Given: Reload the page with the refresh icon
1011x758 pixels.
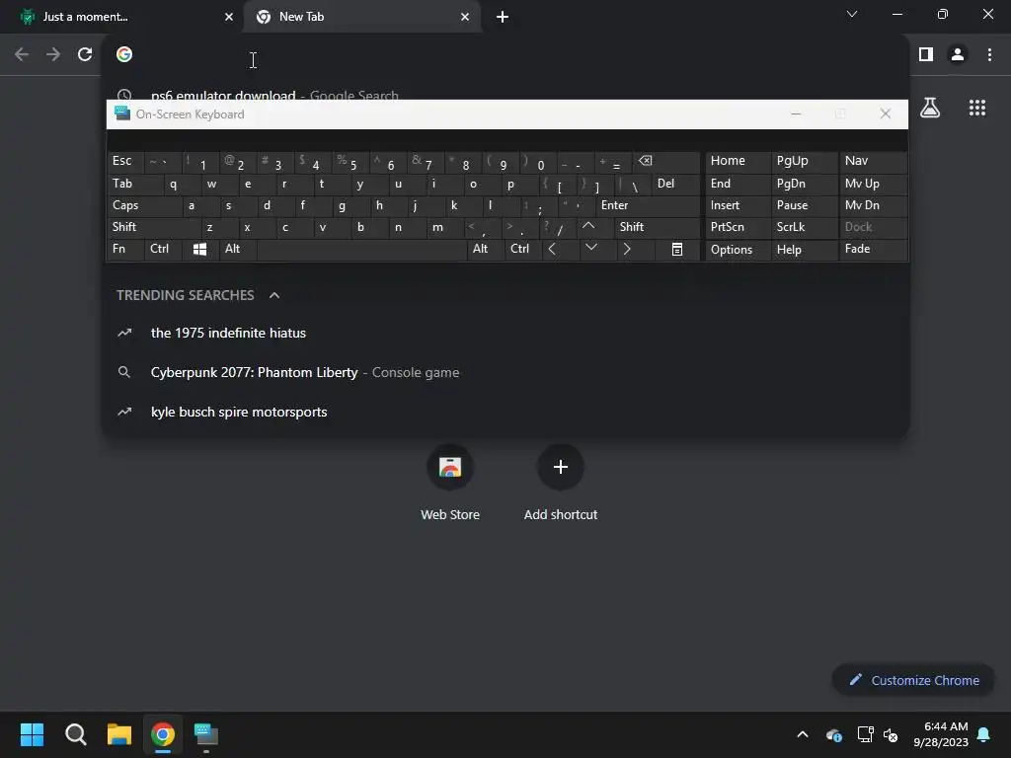Looking at the screenshot, I should coord(85,55).
